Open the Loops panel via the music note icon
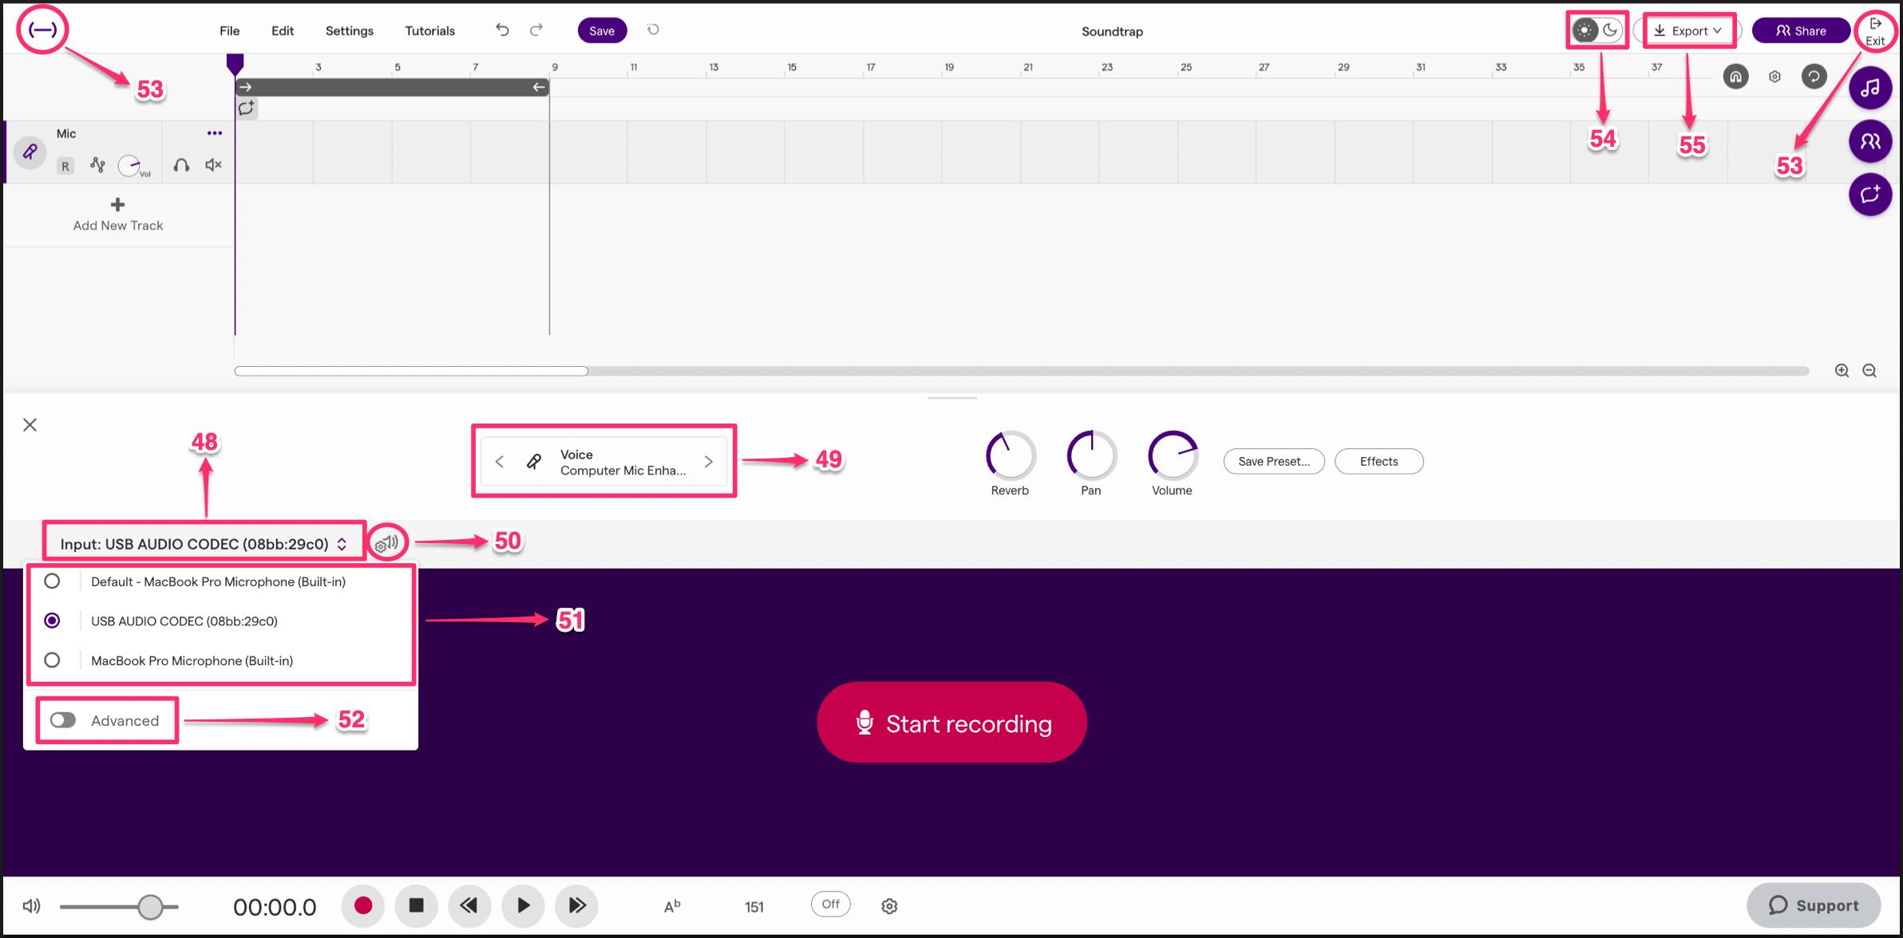This screenshot has width=1903, height=938. coord(1870,88)
